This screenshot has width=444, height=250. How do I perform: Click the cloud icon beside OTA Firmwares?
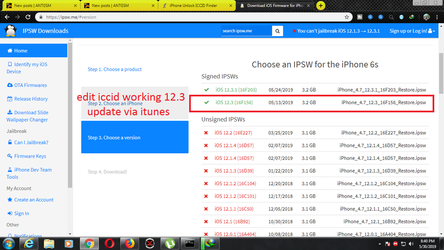(10, 85)
